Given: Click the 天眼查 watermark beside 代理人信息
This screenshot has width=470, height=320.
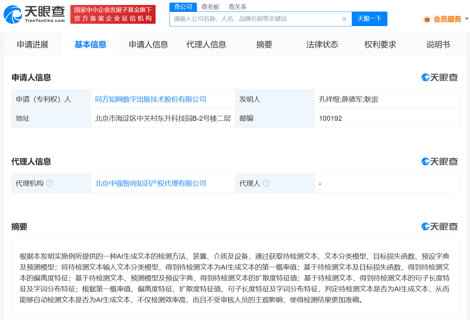Looking at the screenshot, I should [x=440, y=162].
